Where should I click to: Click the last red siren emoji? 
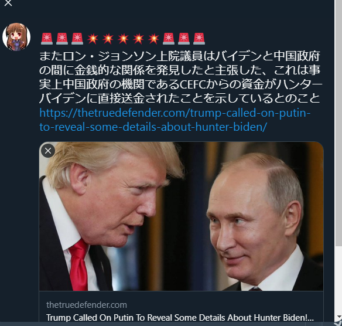pyautogui.click(x=199, y=39)
